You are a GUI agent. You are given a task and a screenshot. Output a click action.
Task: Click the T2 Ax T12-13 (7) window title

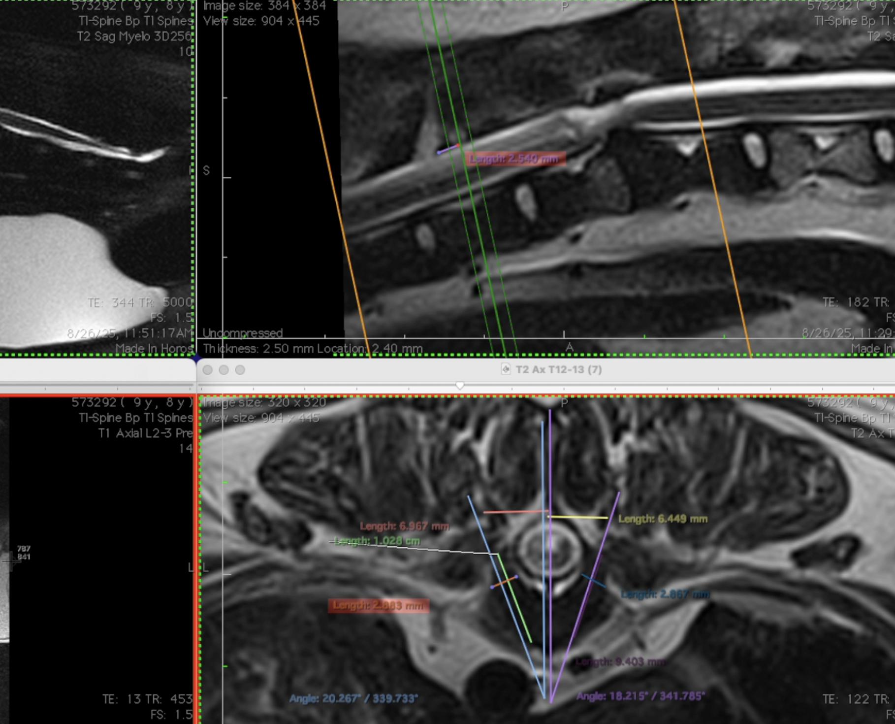point(558,369)
